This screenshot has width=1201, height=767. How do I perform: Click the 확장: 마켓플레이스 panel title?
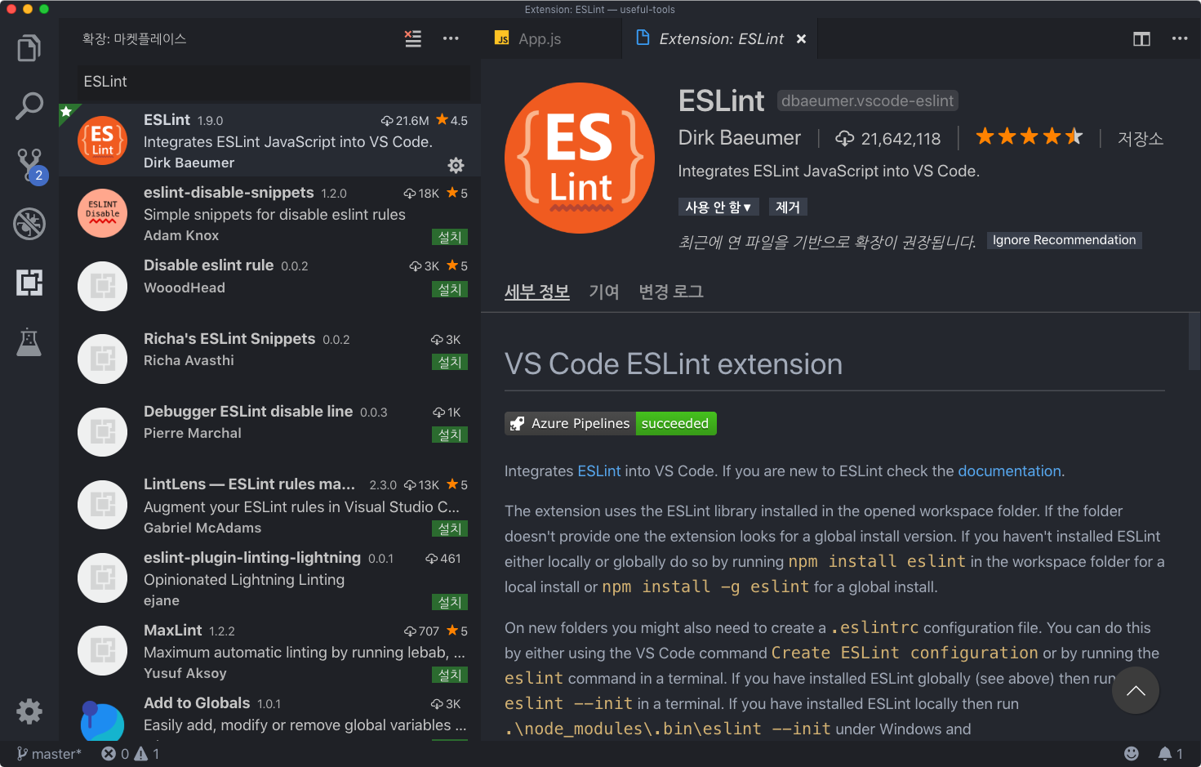coord(135,38)
